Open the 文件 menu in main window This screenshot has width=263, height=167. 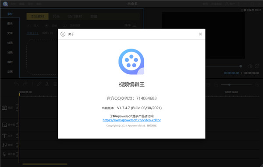[x=13, y=3]
